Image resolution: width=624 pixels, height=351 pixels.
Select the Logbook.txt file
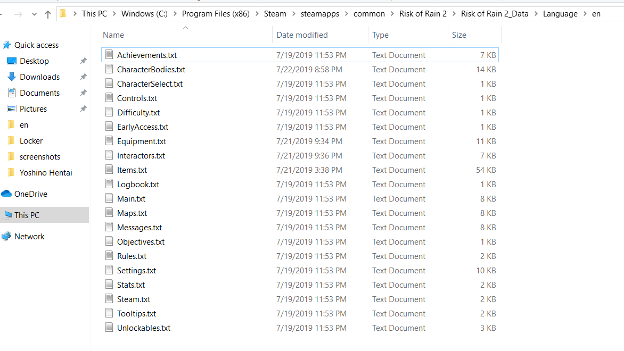[138, 185]
